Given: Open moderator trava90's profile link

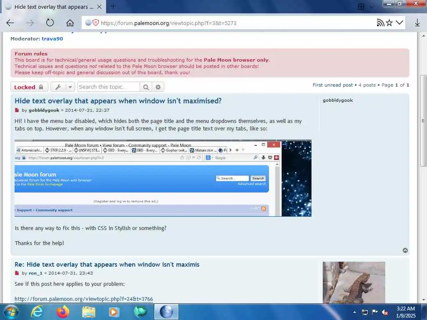Looking at the screenshot, I should pos(52,39).
